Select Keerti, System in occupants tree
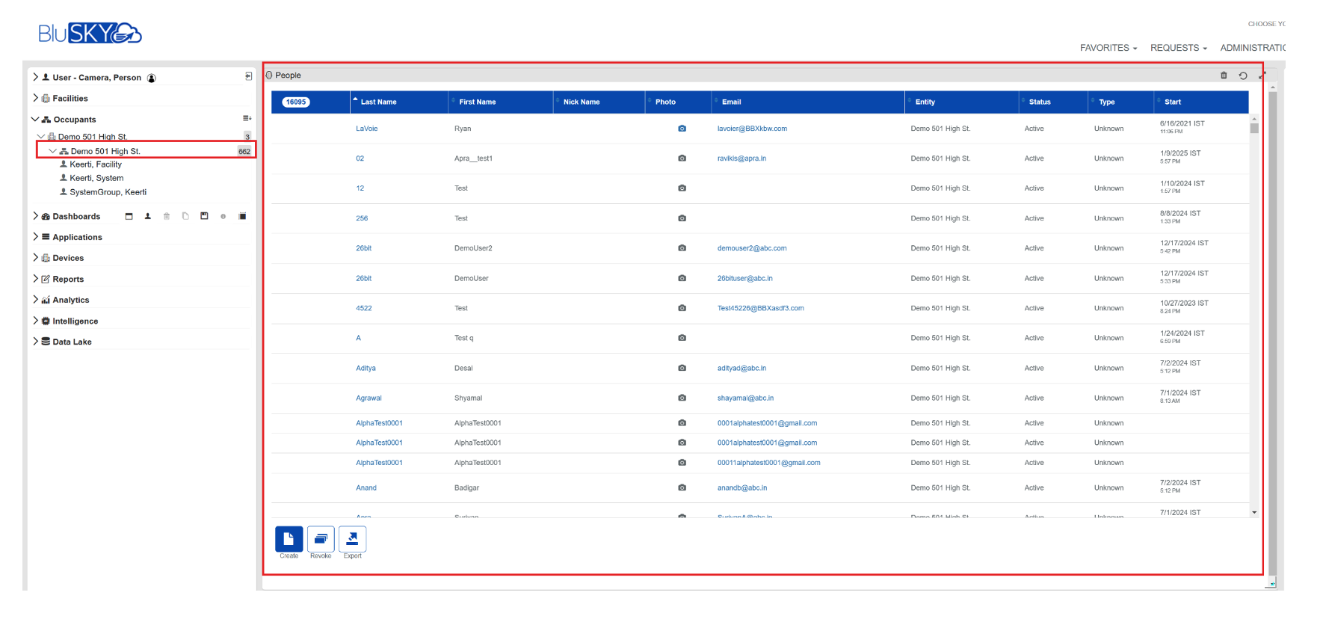 tap(96, 178)
